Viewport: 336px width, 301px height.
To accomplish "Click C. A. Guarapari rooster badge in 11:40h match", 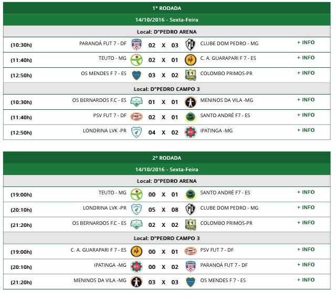I will [190, 60].
